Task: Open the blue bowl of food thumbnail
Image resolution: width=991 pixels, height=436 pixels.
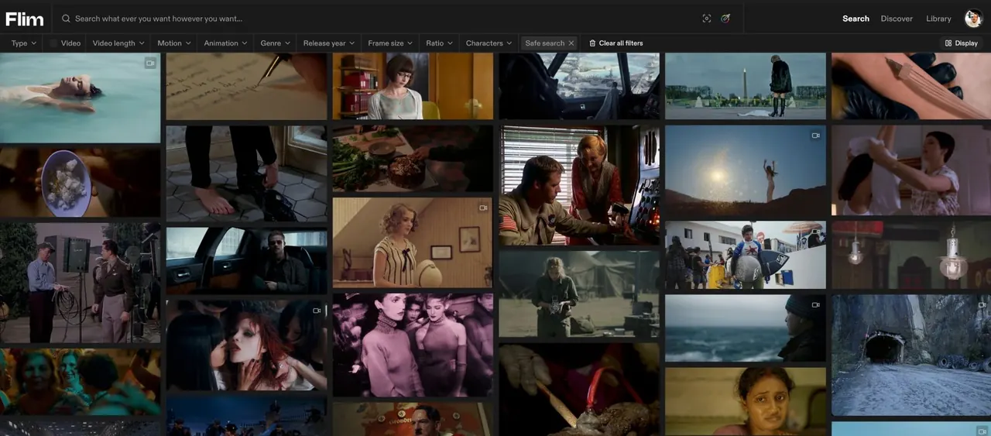Action: (81, 183)
